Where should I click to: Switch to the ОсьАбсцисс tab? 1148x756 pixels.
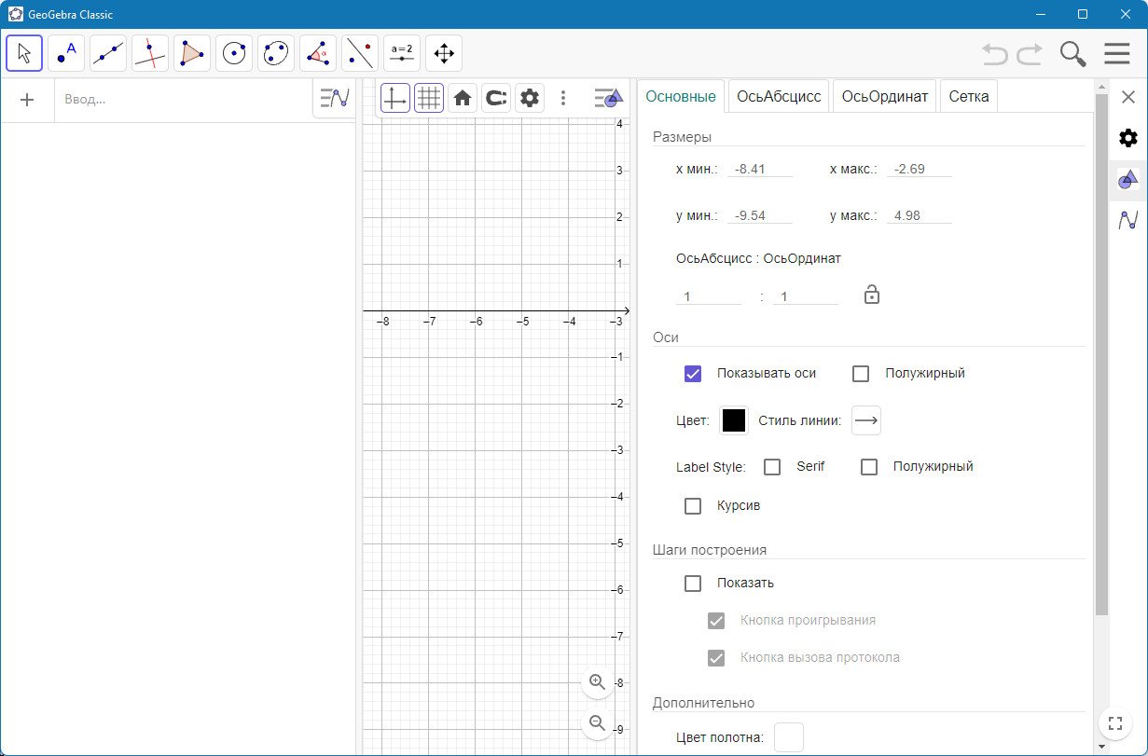[x=779, y=97]
